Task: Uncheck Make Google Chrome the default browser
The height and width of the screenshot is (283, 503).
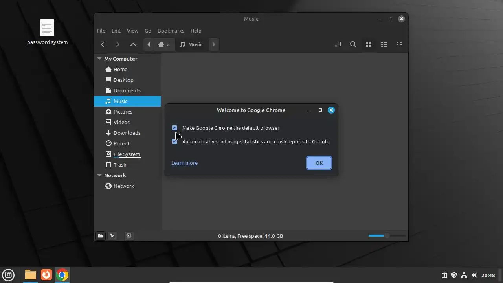Action: click(x=174, y=128)
